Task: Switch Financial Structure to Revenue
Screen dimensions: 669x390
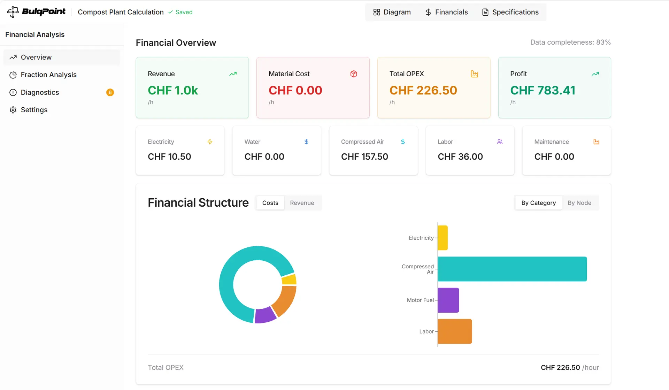Action: 302,203
